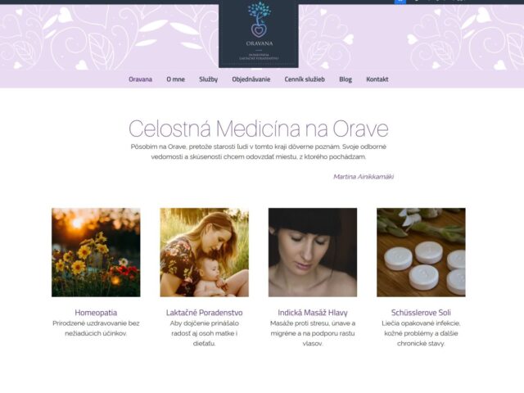Click the blue social button in top bar
The height and width of the screenshot is (393, 524).
(x=400, y=2)
